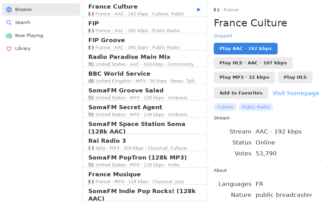Open BBC World Service station
Viewport: 323px width, 203px height.
pyautogui.click(x=145, y=76)
